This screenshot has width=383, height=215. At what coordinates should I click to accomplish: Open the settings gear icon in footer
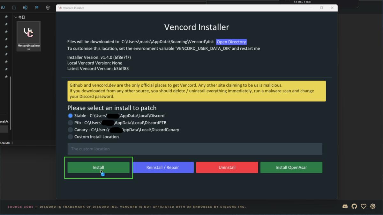(373, 206)
